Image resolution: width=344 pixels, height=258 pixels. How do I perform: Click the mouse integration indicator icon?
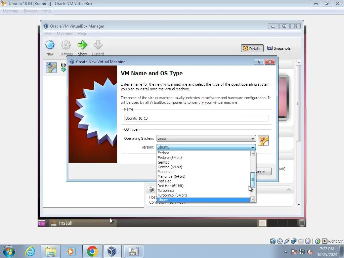[317, 241]
